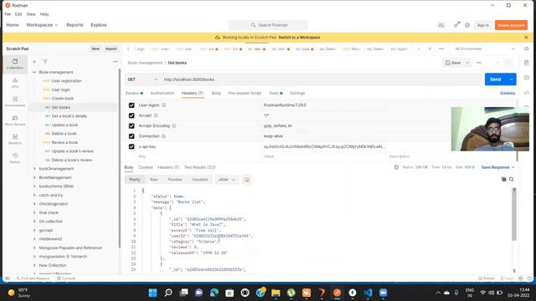This screenshot has height=301, width=536.
Task: Open the Help menu
Action: pos(44,14)
